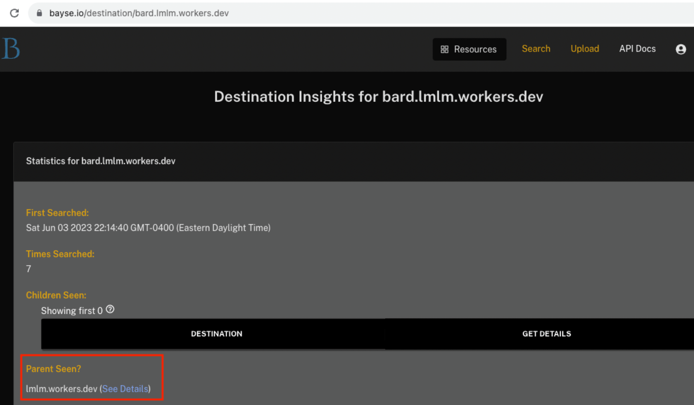Open the Bayse B logo home
Viewport: 694px width, 405px height.
11,49
